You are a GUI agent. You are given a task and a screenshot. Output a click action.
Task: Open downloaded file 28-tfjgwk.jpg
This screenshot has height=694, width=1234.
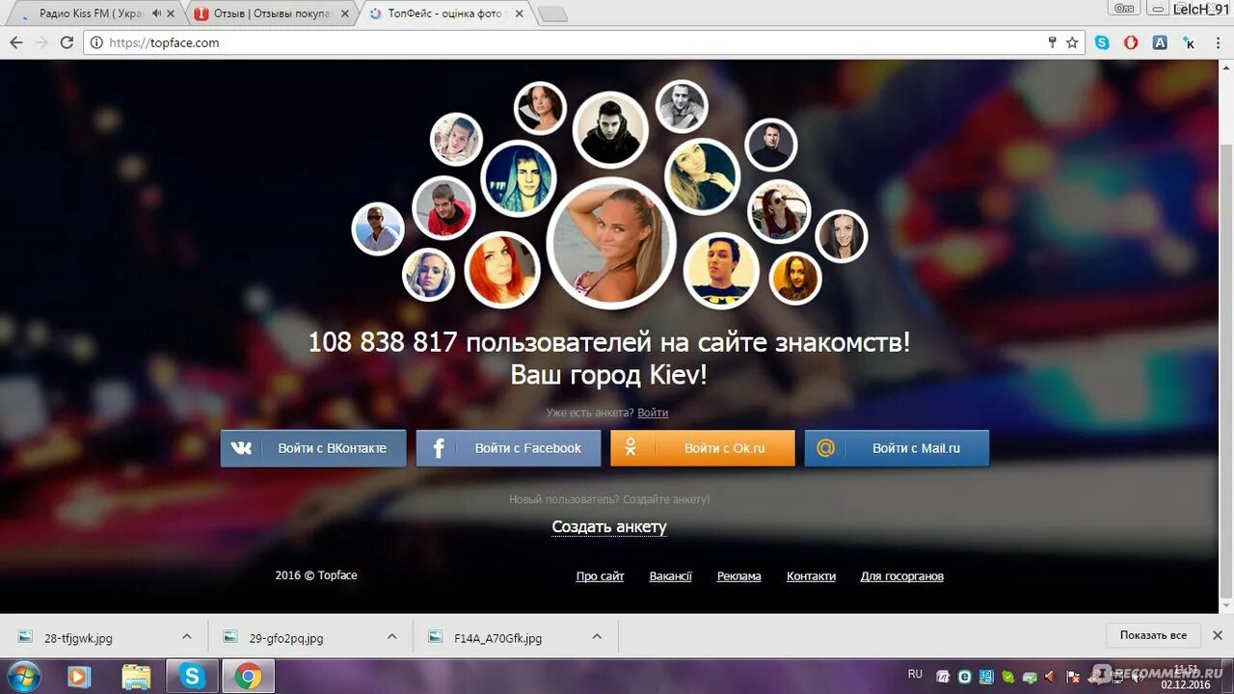pyautogui.click(x=78, y=637)
